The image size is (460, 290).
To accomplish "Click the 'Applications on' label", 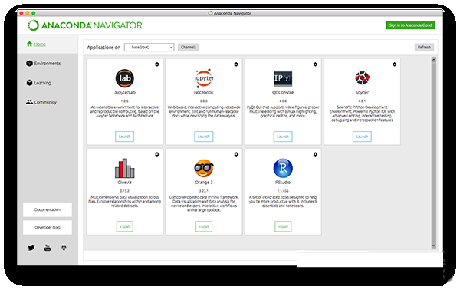I will click(103, 48).
